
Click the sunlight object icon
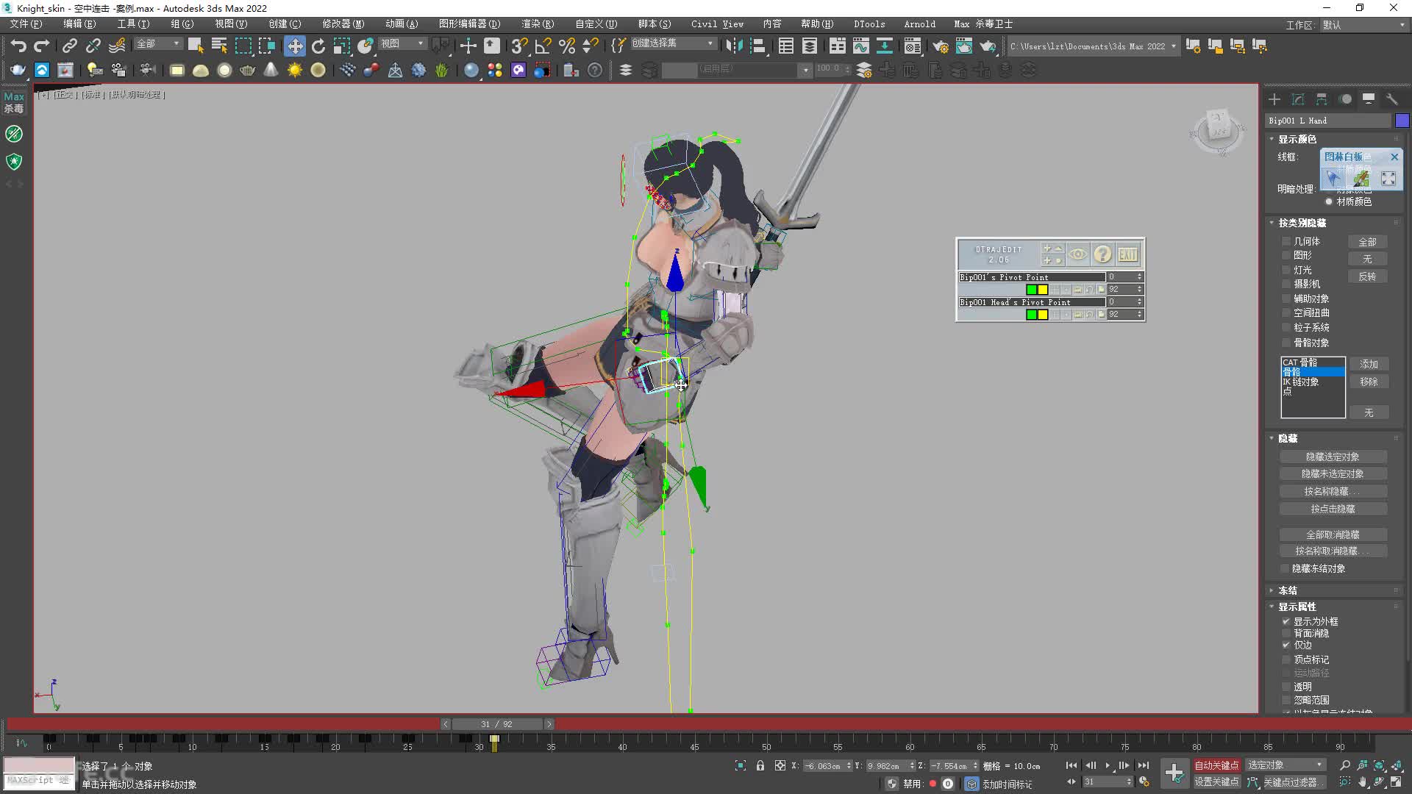click(294, 70)
